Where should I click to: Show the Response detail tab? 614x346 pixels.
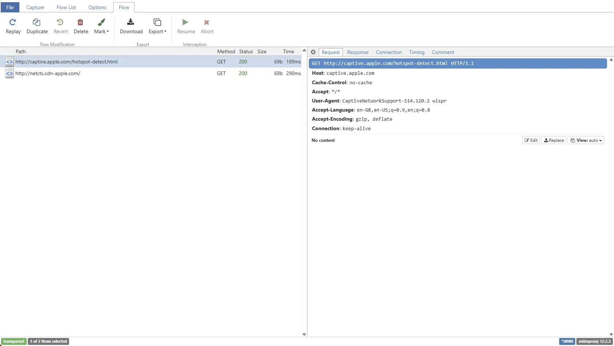[x=358, y=52]
